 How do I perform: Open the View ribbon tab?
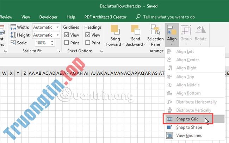pyautogui.click(x=26, y=17)
